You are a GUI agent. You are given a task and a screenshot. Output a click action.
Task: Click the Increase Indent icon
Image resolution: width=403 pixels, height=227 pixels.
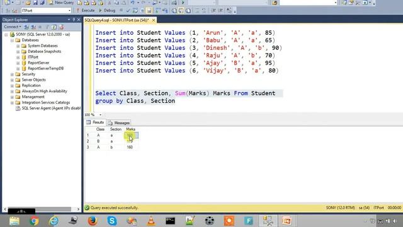pos(220,11)
